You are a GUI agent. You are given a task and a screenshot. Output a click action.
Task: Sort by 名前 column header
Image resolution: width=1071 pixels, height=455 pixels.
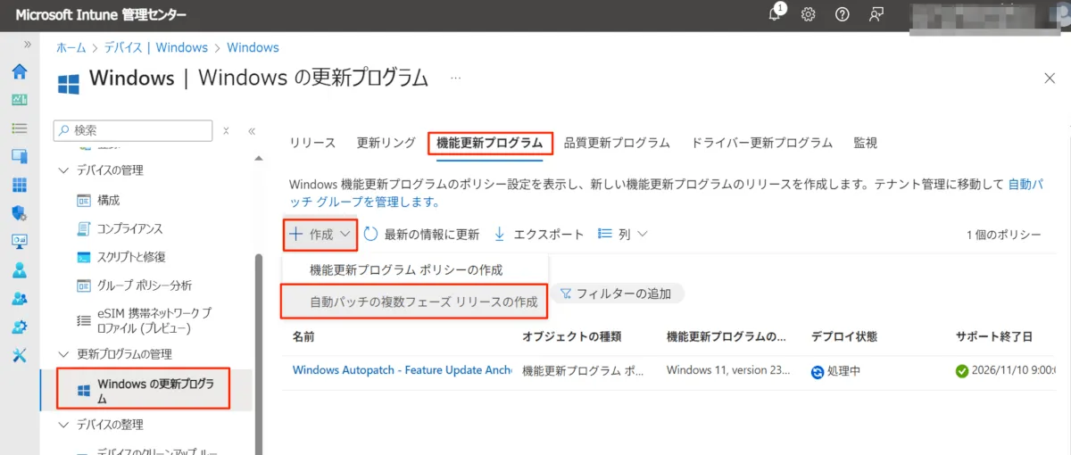click(303, 336)
